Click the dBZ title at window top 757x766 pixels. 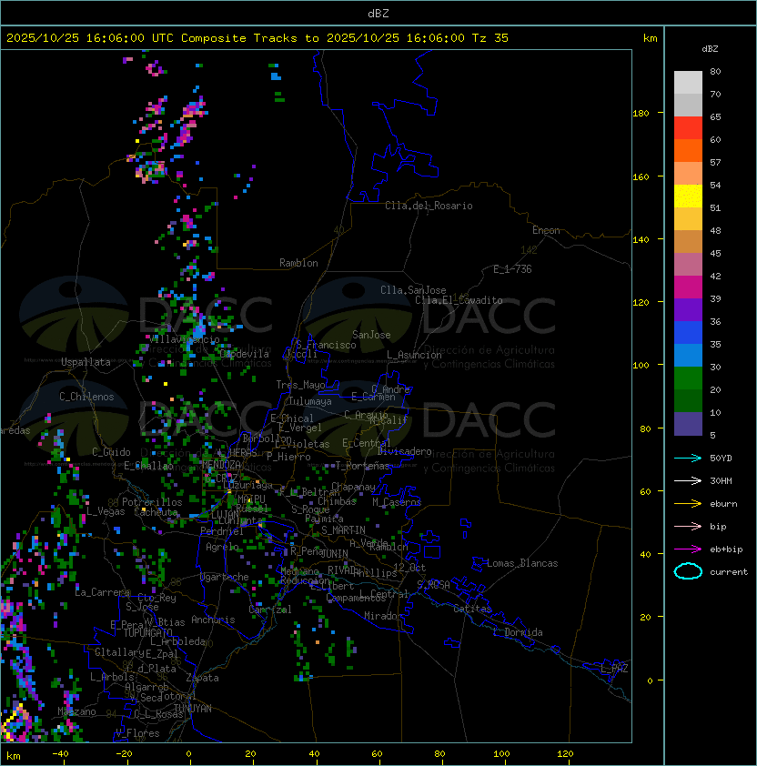click(378, 14)
